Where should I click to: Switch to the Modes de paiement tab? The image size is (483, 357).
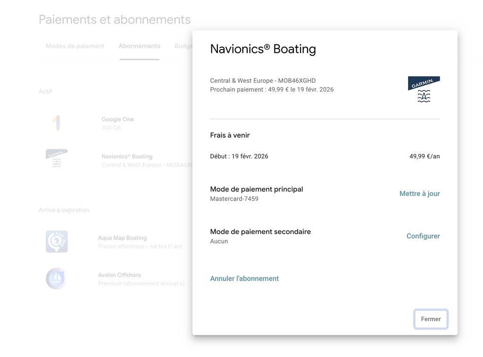click(75, 46)
